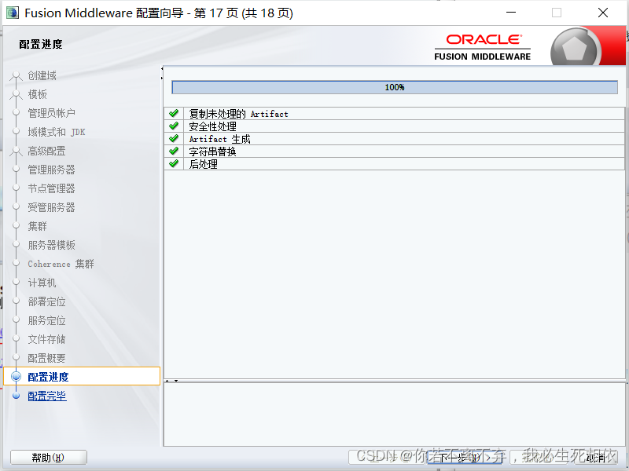The height and width of the screenshot is (471, 629).
Task: Close the configuration wizard window
Action: click(x=603, y=13)
